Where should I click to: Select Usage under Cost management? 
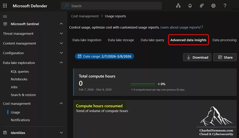[15, 112]
